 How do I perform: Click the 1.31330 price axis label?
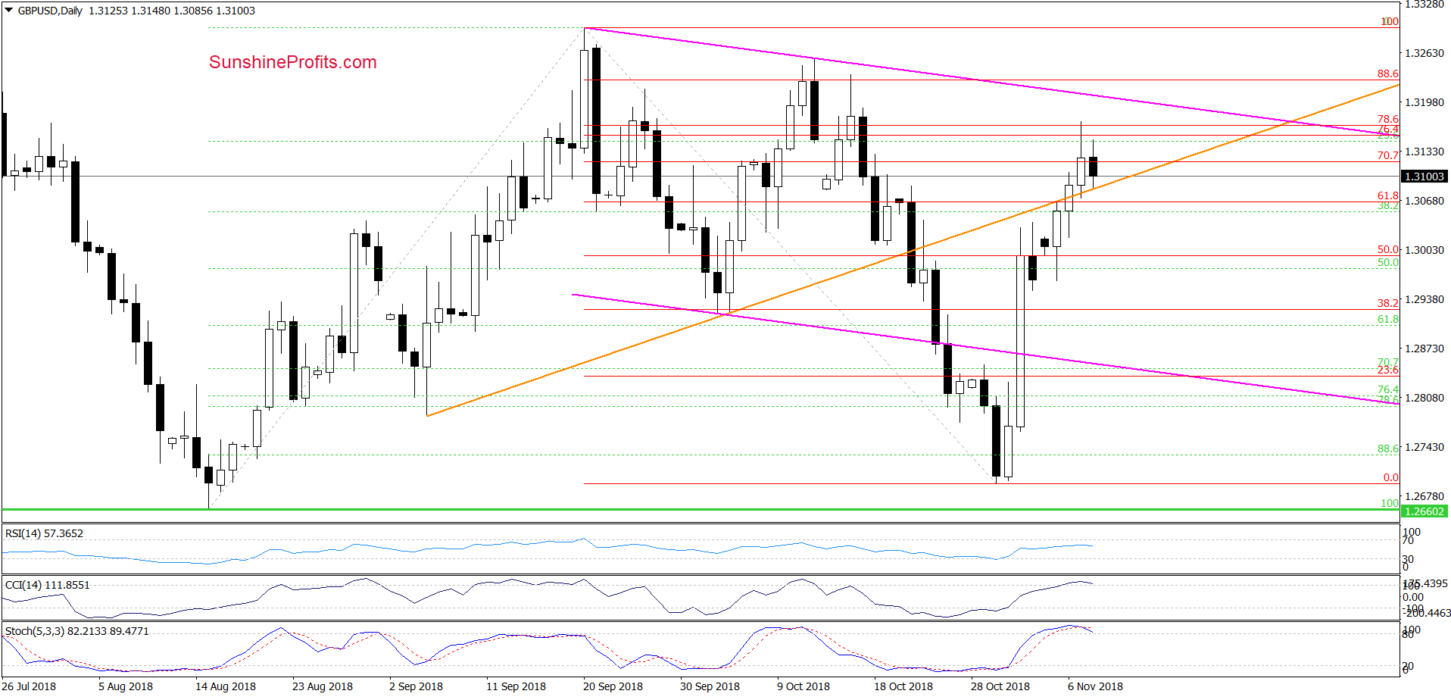coord(1424,152)
